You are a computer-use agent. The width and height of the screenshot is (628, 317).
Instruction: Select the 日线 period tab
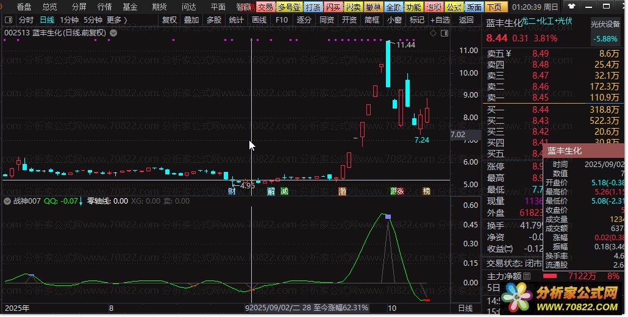[x=48, y=20]
